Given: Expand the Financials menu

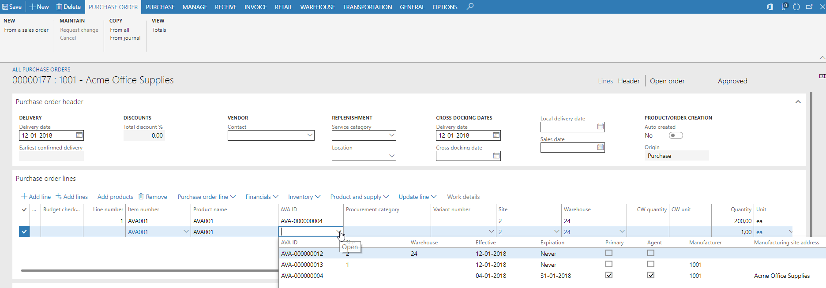Looking at the screenshot, I should pyautogui.click(x=262, y=197).
